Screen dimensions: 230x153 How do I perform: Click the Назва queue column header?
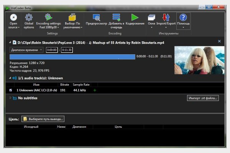tap(61, 127)
